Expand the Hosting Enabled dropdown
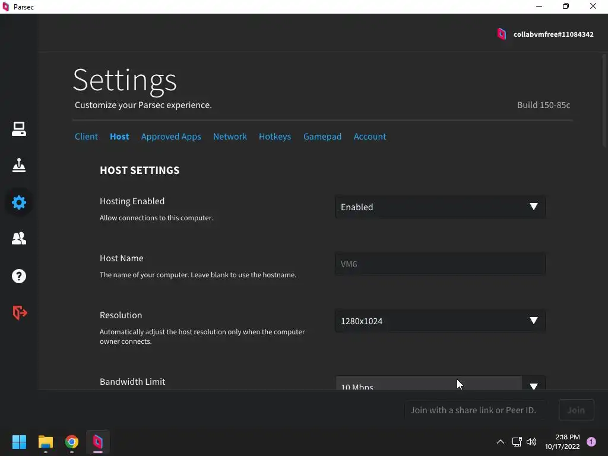 [440, 207]
